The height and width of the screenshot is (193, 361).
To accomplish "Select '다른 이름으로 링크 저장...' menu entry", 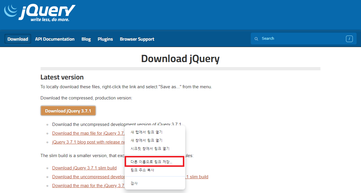I will click(x=155, y=162).
